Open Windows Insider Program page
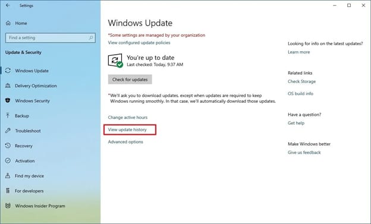Image resolution: width=371 pixels, height=224 pixels. pyautogui.click(x=40, y=206)
